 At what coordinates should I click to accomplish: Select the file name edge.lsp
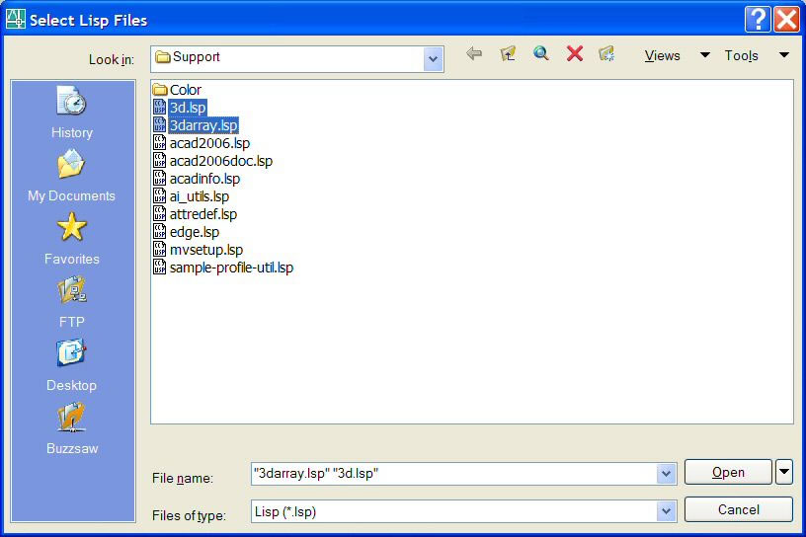195,232
